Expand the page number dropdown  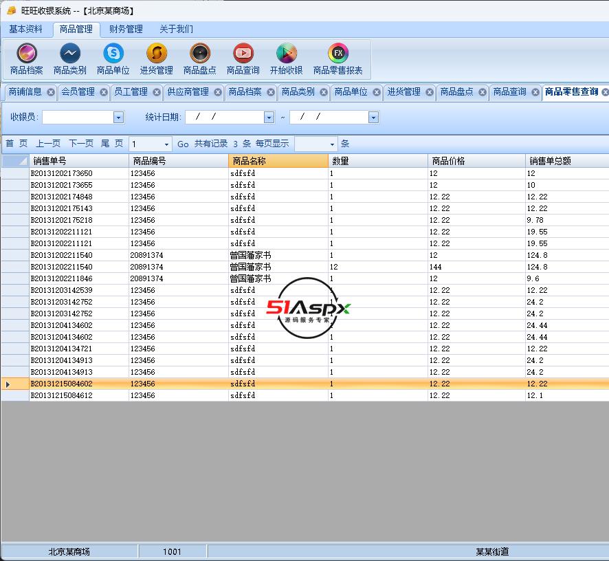click(166, 144)
